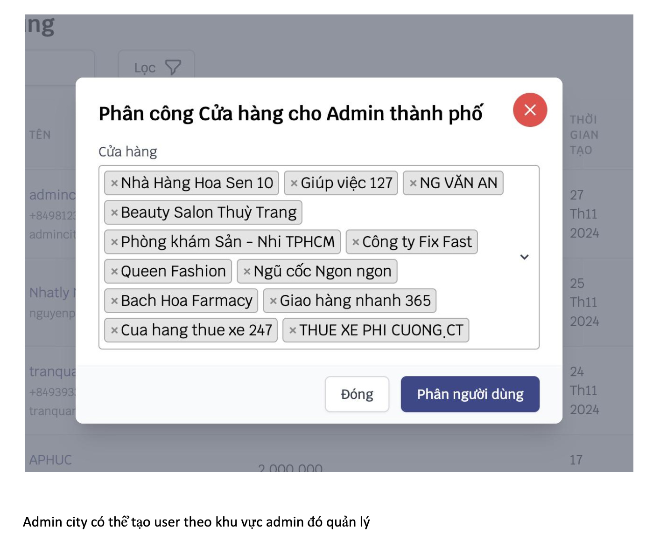Remove the Cua hang thue xe 247 tag
This screenshot has width=653, height=541.
(114, 330)
